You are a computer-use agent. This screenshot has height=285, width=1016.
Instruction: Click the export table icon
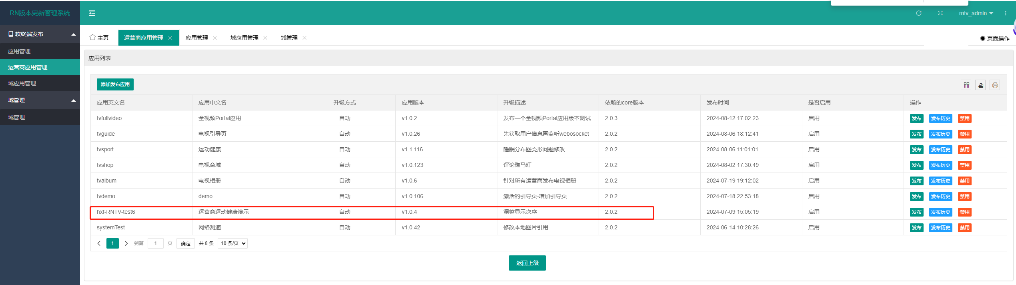coord(981,85)
